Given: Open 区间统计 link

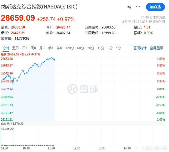Looking at the screenshot, I should (140, 48).
